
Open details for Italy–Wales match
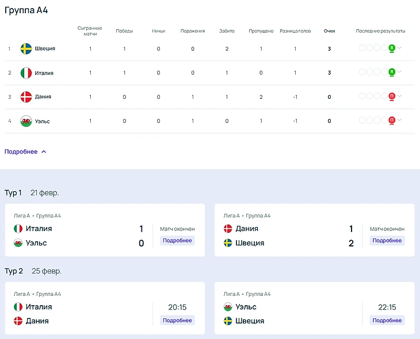pyautogui.click(x=177, y=241)
